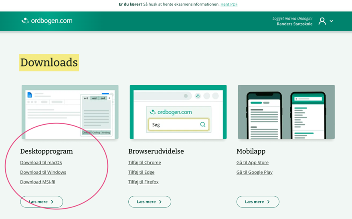Viewport: 352px width, 219px height.
Task: Click Download MSI-fil link
Action: click(x=38, y=182)
